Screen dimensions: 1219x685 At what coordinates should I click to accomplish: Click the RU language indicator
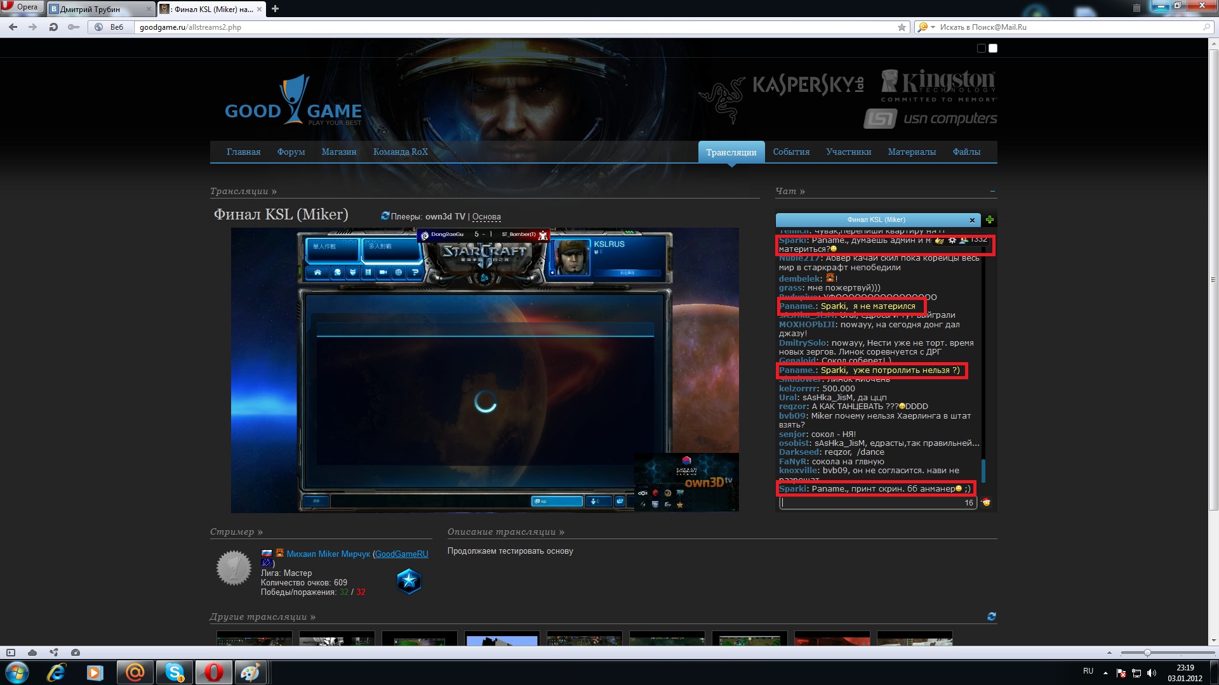pyautogui.click(x=1088, y=671)
